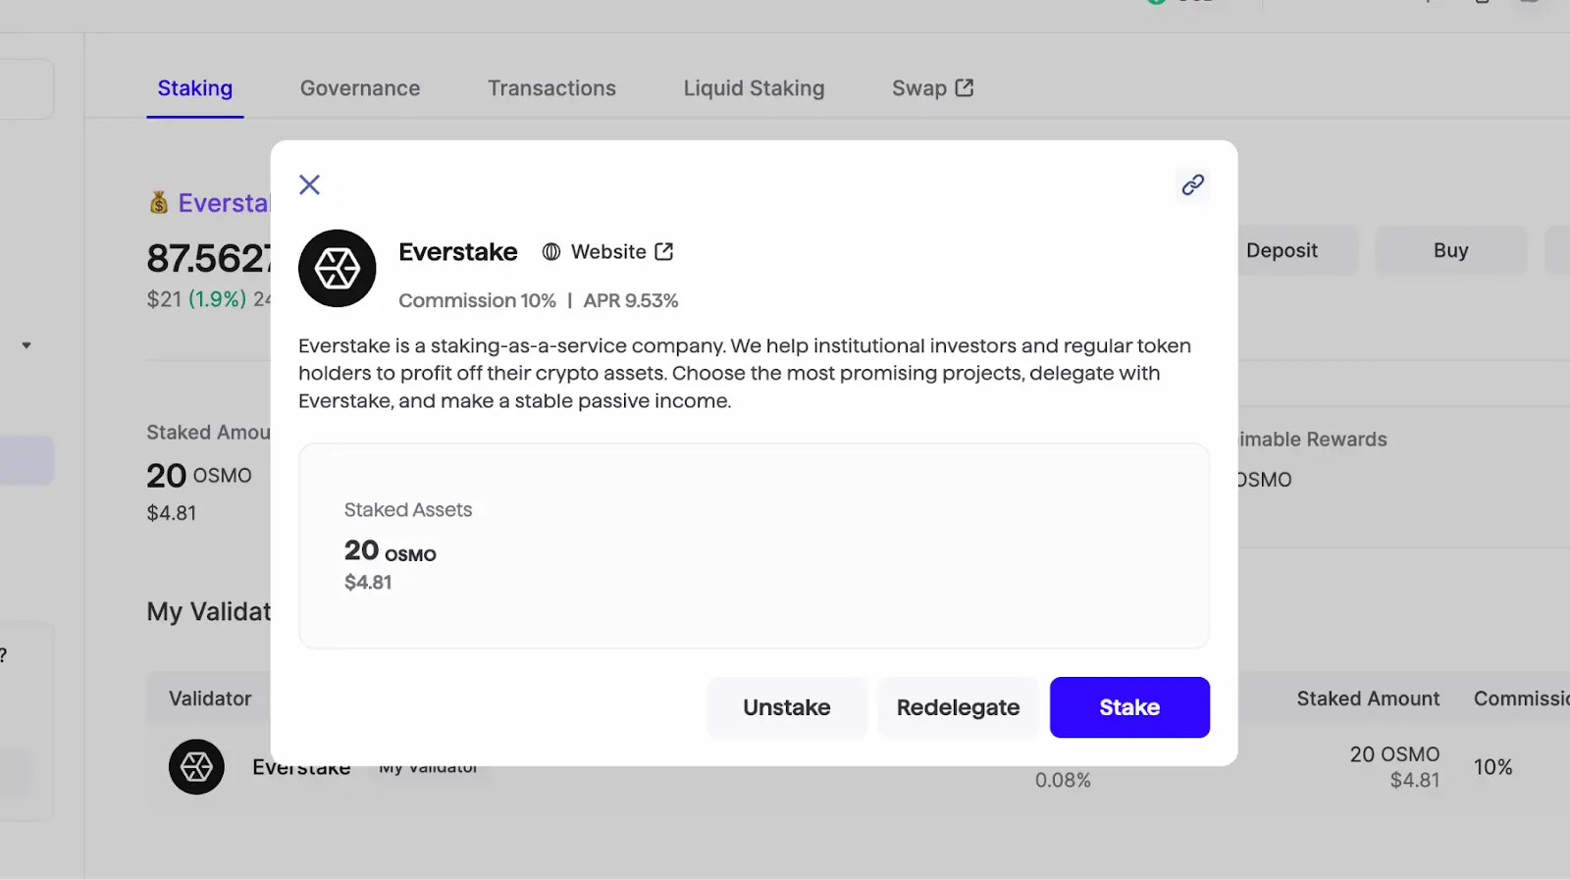Click Everstake logo in validator table row
The width and height of the screenshot is (1570, 880).
[x=196, y=766]
